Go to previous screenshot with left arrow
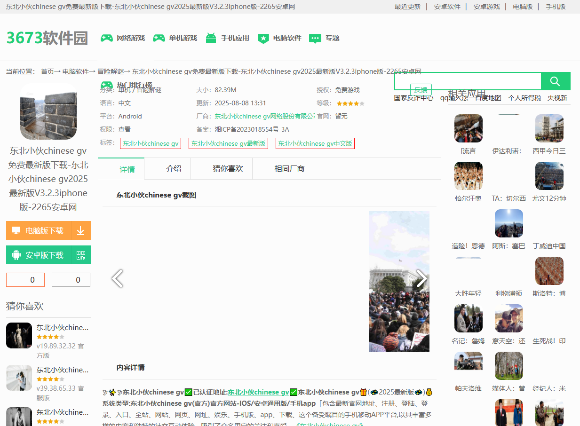Image resolution: width=580 pixels, height=426 pixels. pyautogui.click(x=117, y=278)
